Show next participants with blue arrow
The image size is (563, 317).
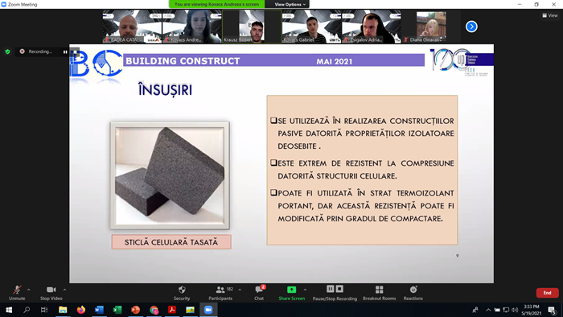[471, 27]
